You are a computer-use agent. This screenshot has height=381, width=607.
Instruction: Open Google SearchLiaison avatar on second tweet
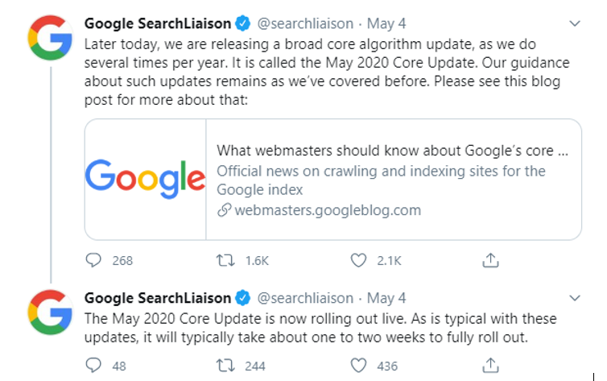(x=50, y=313)
